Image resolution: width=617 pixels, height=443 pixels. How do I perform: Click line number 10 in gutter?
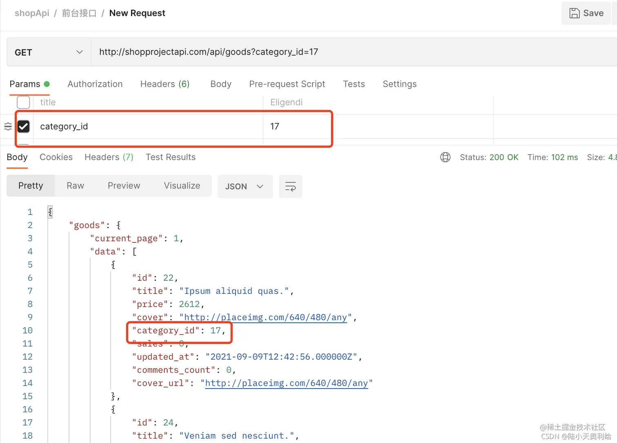(x=27, y=331)
